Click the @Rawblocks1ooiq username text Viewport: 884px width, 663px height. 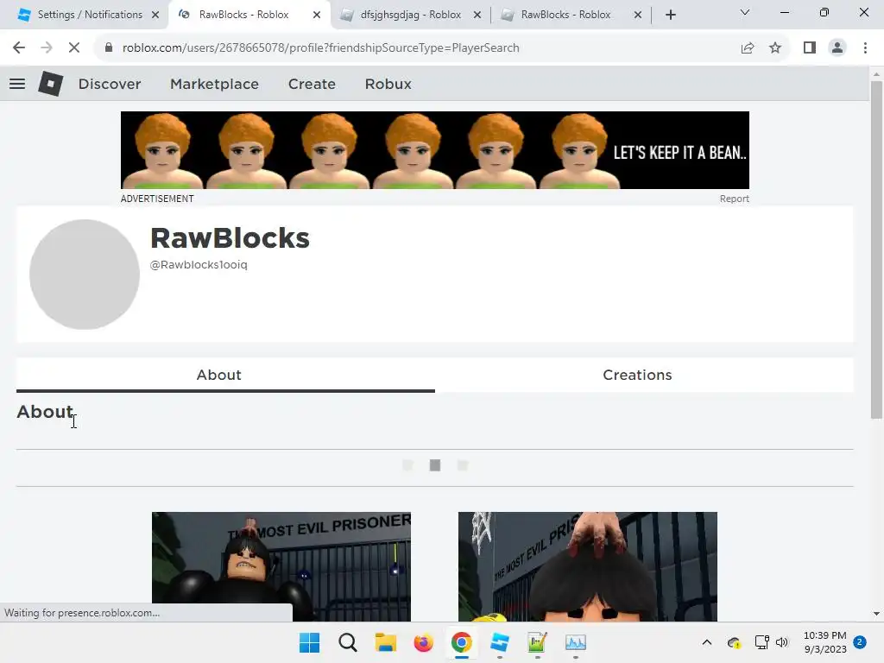[199, 264]
